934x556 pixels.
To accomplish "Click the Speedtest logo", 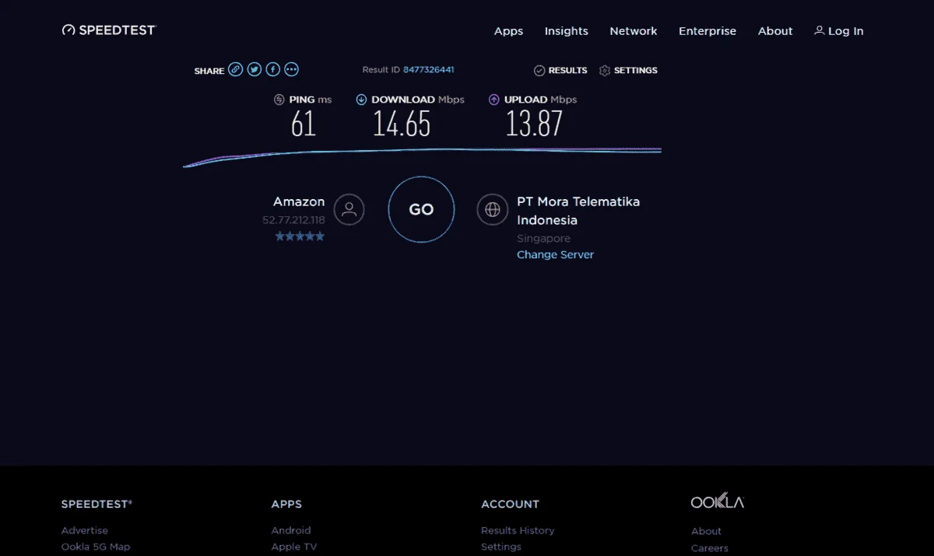I will click(109, 30).
